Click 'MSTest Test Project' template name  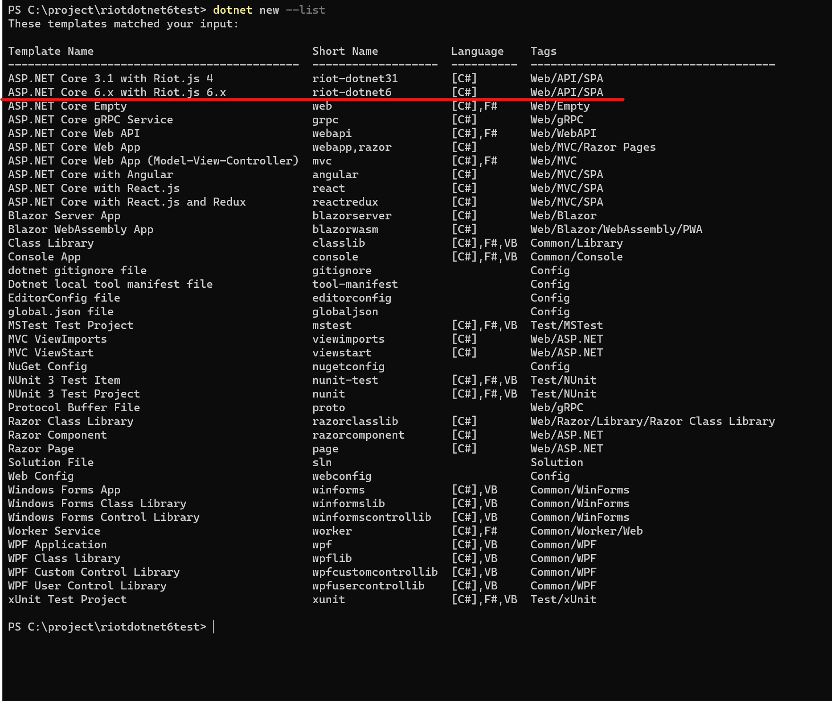tap(70, 325)
